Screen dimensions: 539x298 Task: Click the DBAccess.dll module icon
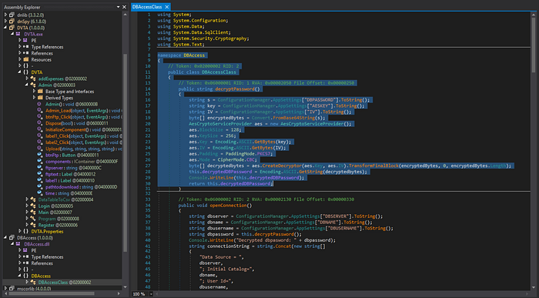click(18, 244)
